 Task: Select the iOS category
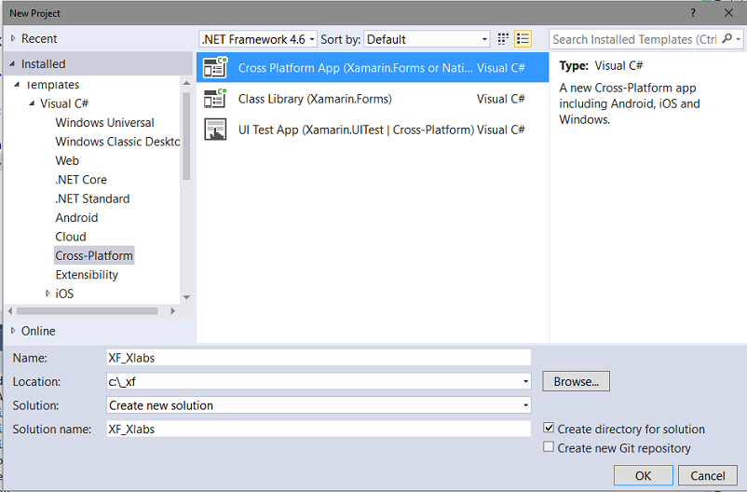(64, 294)
